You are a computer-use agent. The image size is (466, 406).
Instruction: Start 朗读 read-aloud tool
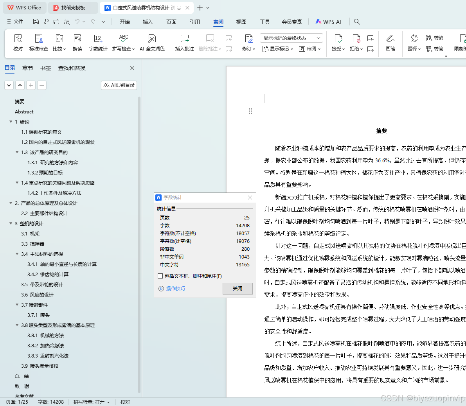click(77, 43)
